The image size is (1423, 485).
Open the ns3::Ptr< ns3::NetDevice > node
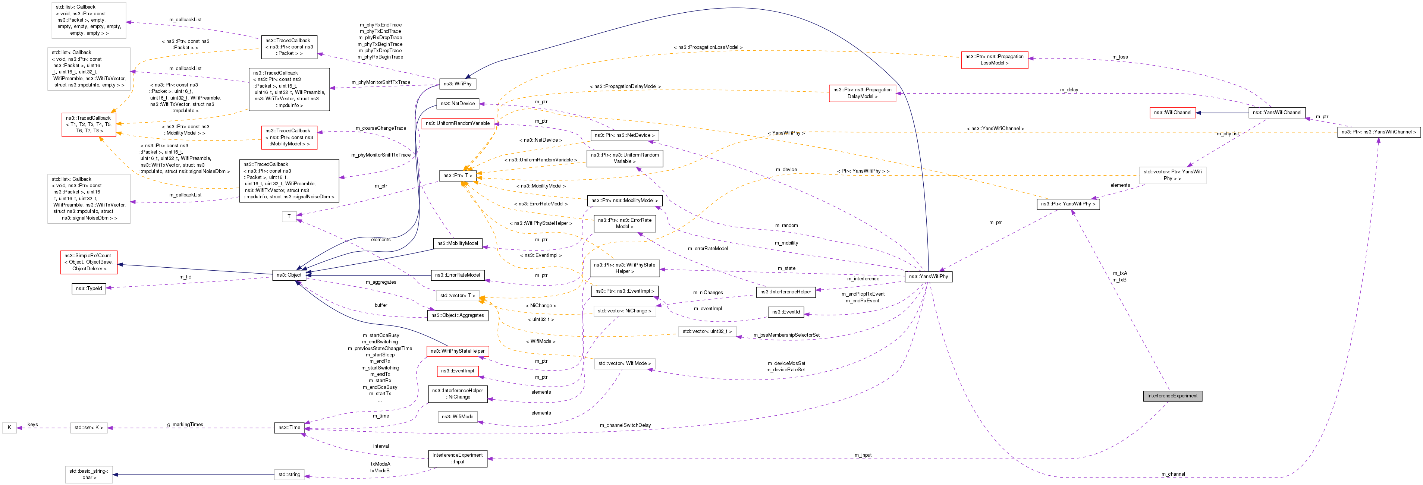point(624,135)
